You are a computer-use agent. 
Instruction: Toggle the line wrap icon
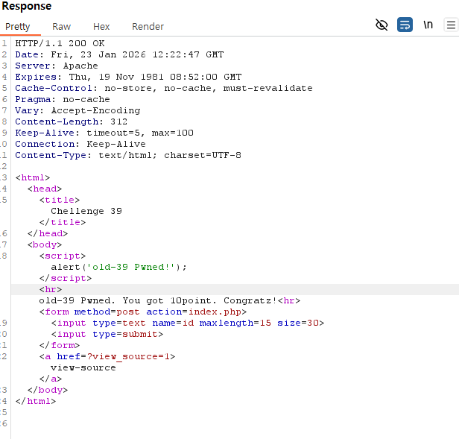coord(405,25)
